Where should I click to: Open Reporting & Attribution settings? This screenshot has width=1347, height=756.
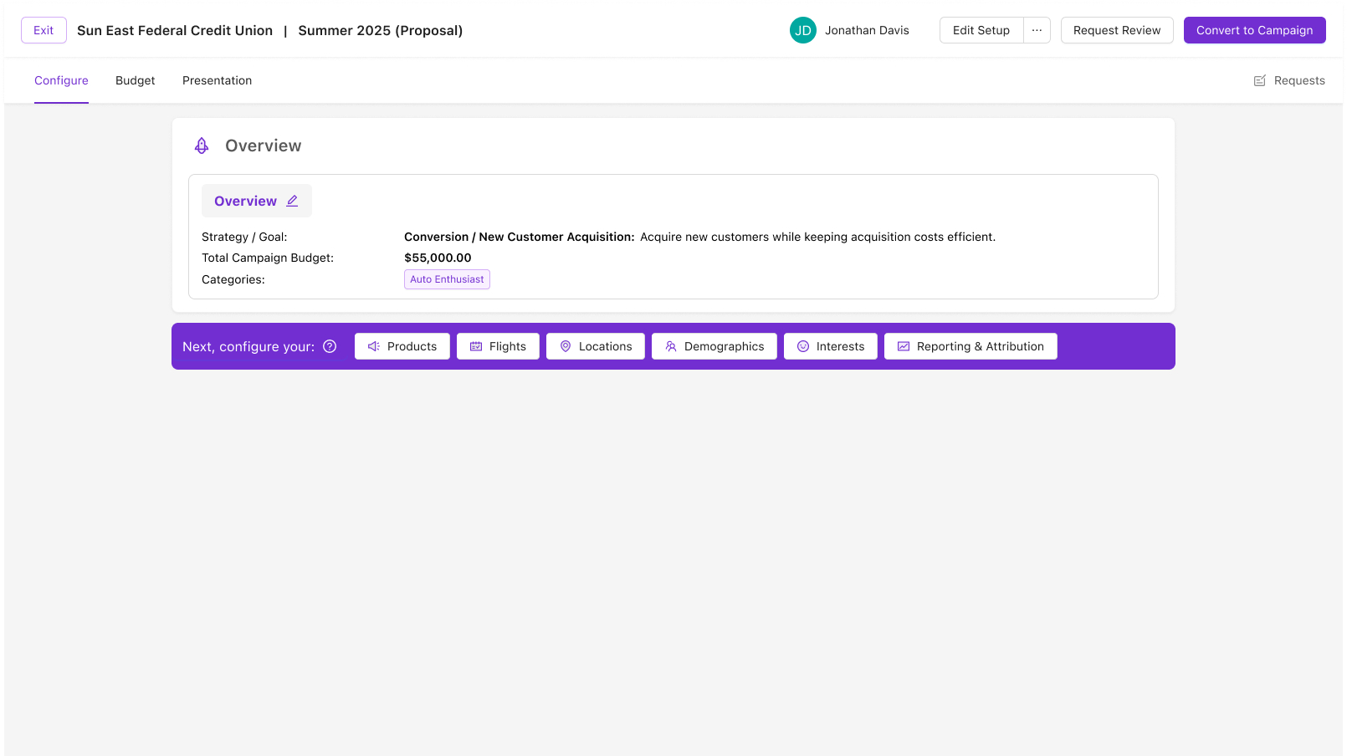coord(971,346)
